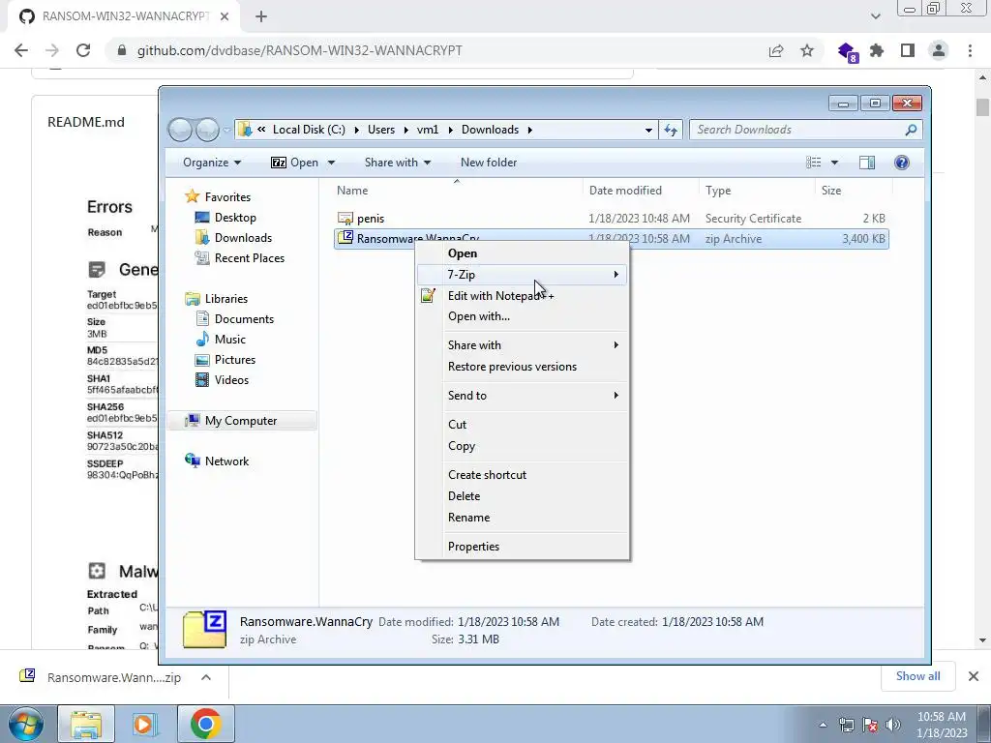Click the Explorer back navigation button

[x=181, y=130]
